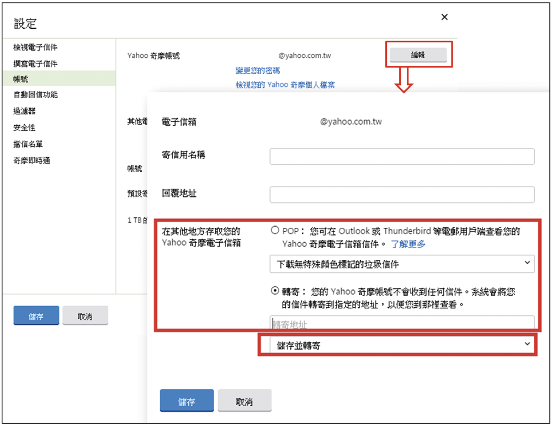Select 帳號 in the settings sidebar
Screen dimensions: 552x428
(59, 79)
